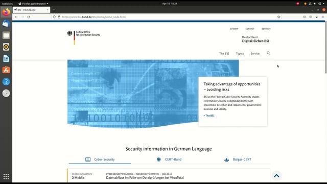Click the scroll-to-top chevron button

point(276,176)
